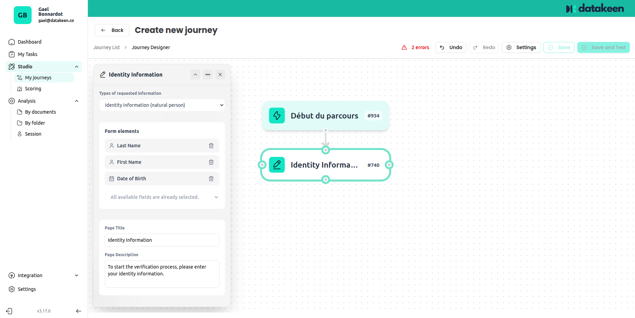Click the 2 errors warning indicator
This screenshot has height=318, width=635.
click(415, 47)
